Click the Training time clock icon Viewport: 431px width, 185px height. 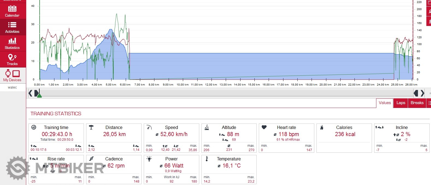tap(34, 127)
